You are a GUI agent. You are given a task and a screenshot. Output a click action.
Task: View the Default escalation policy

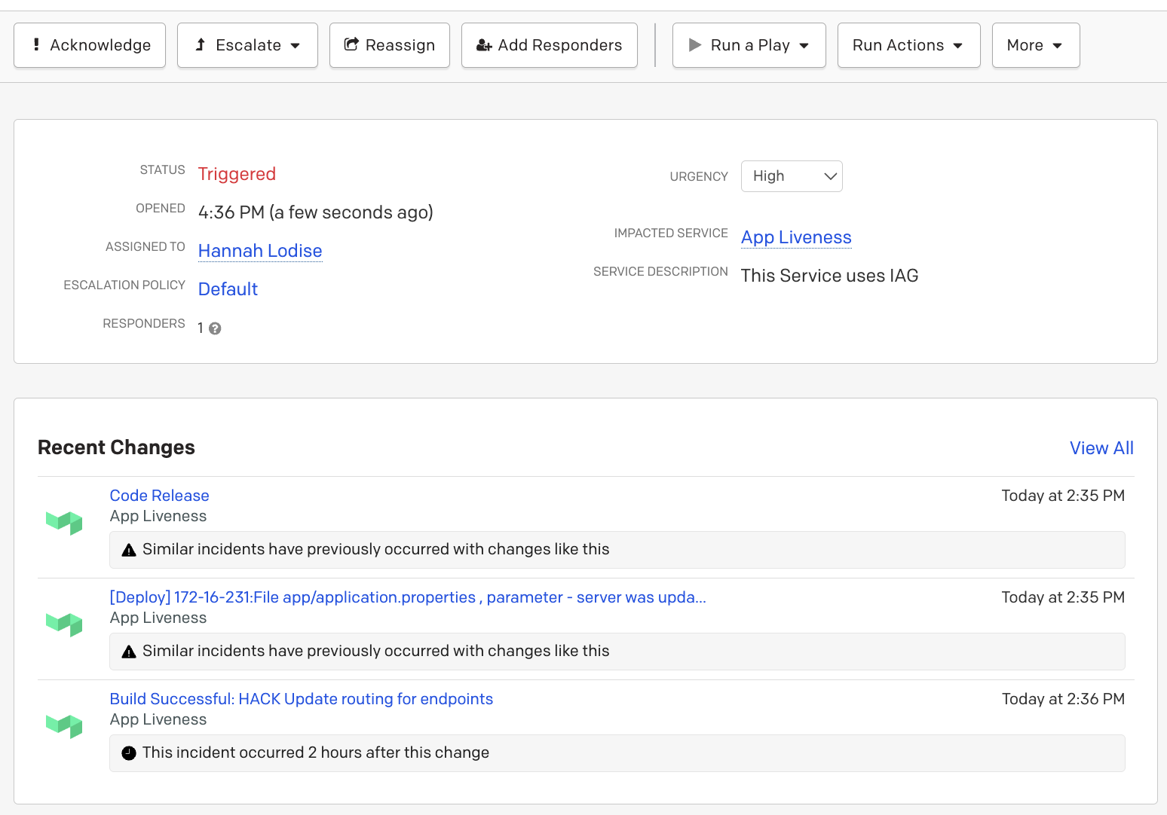(x=227, y=288)
